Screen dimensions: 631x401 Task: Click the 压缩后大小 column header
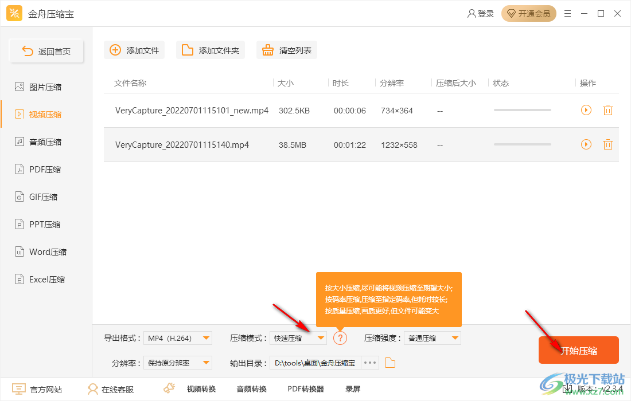point(456,82)
